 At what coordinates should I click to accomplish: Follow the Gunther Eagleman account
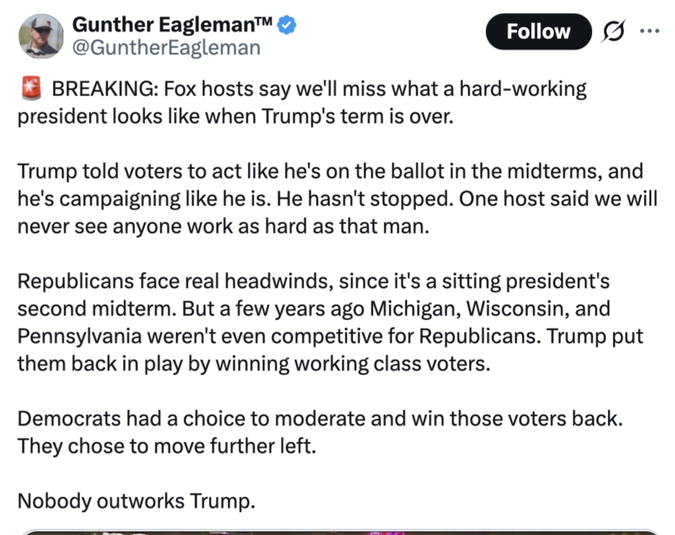538,31
